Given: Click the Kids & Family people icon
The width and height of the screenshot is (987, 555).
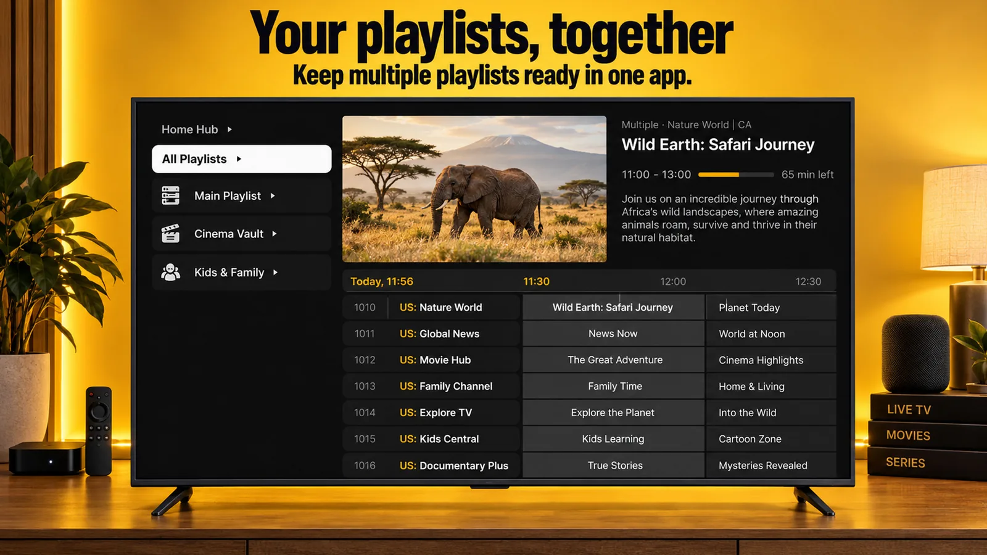Looking at the screenshot, I should tap(170, 272).
